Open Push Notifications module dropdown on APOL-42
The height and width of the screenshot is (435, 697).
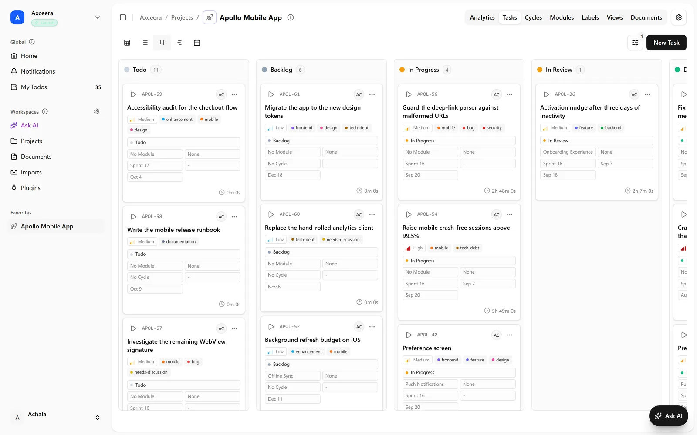tap(430, 384)
